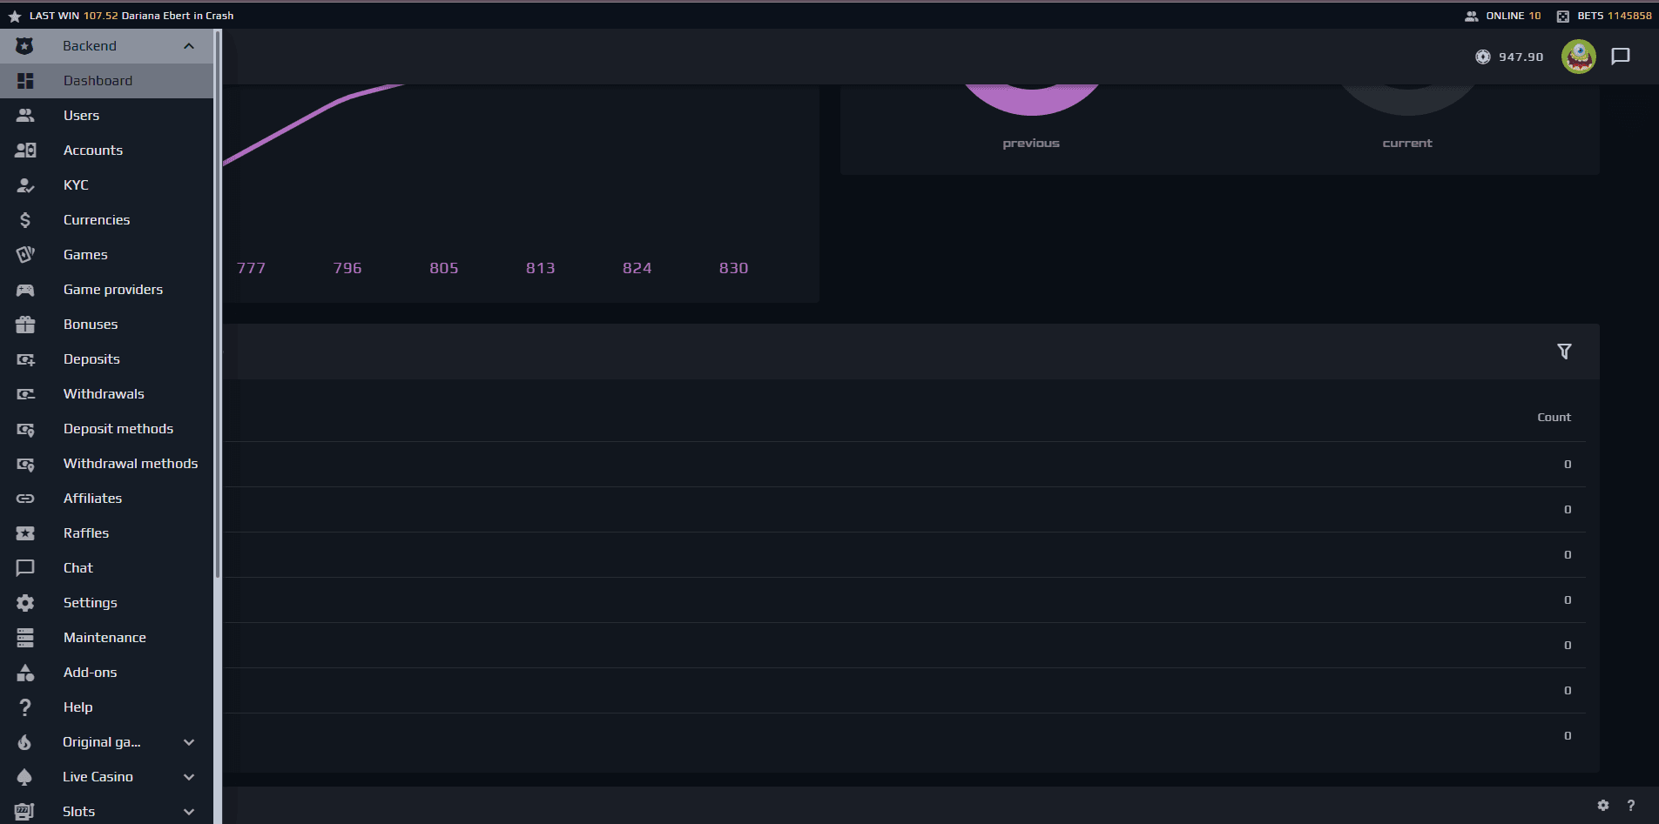Image resolution: width=1659 pixels, height=824 pixels.
Task: Click the gear icon in footer
Action: click(1602, 806)
